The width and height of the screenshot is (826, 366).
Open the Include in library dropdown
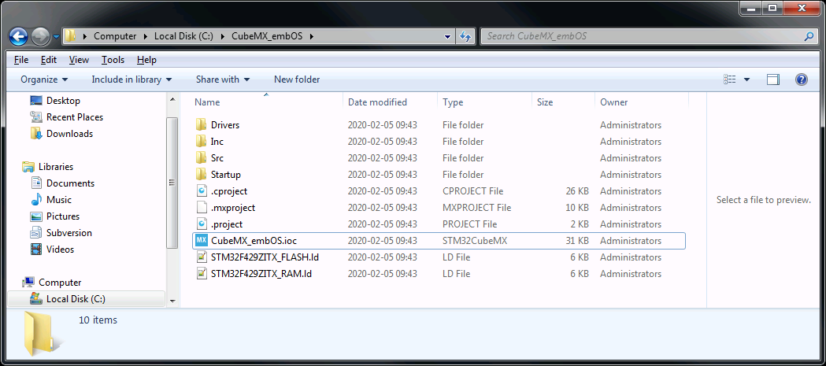click(x=131, y=79)
